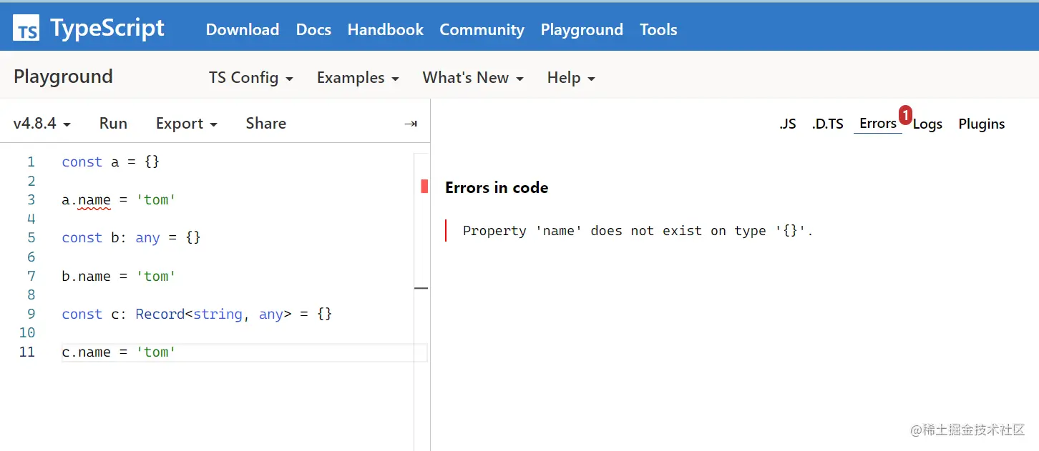Click the red error count badge
The image size is (1039, 451).
[x=905, y=114]
